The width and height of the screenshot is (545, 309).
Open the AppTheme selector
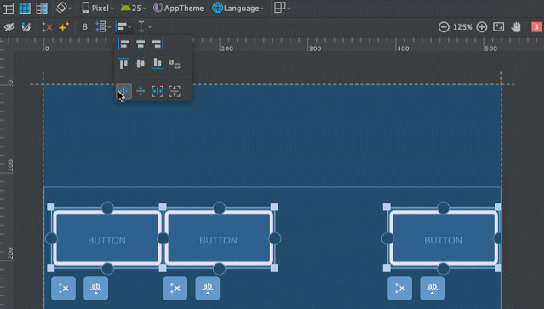(179, 8)
